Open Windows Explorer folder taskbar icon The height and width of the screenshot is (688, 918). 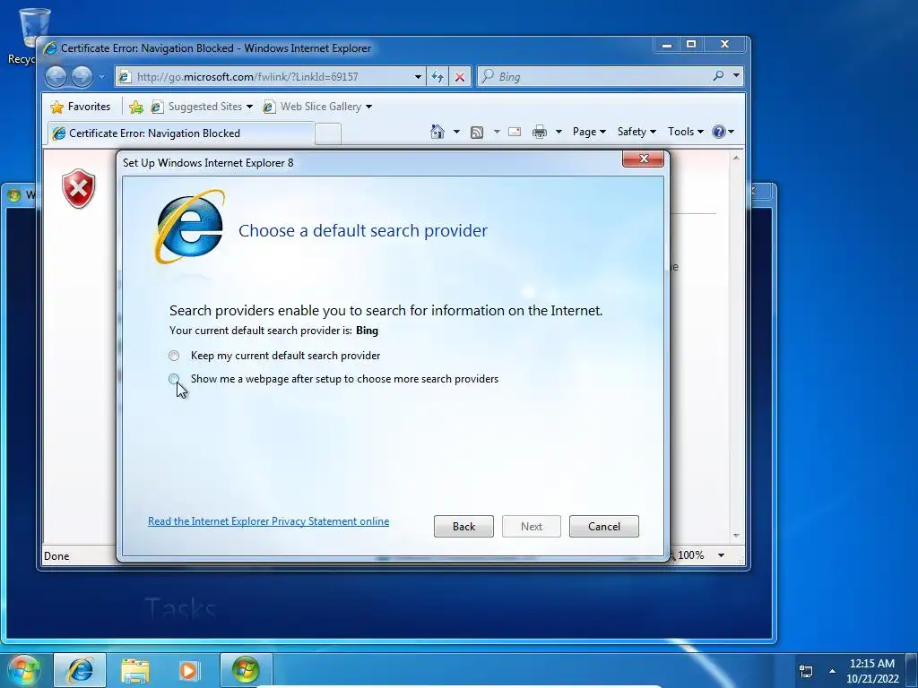(x=135, y=670)
